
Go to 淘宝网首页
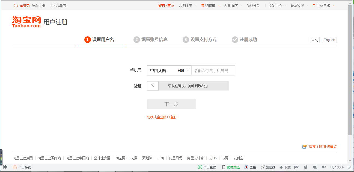point(166,5)
